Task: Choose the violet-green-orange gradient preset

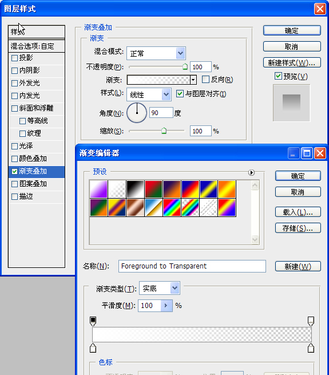Action: click(x=98, y=208)
